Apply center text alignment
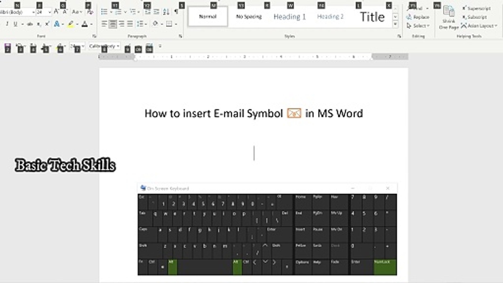 click(113, 24)
